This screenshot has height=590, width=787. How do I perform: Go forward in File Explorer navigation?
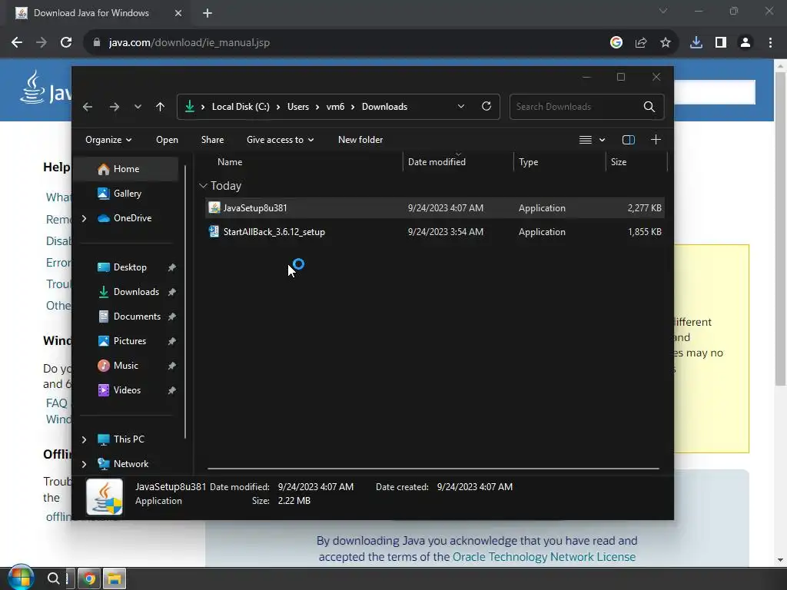pos(115,107)
